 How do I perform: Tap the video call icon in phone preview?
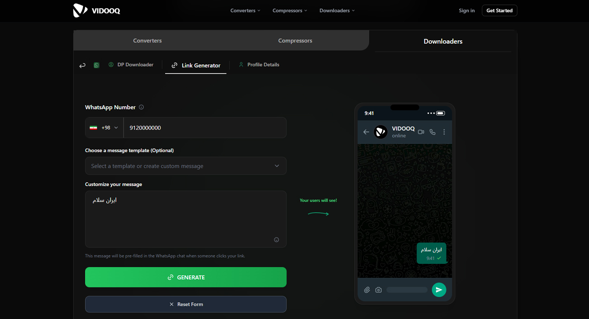[x=421, y=132]
